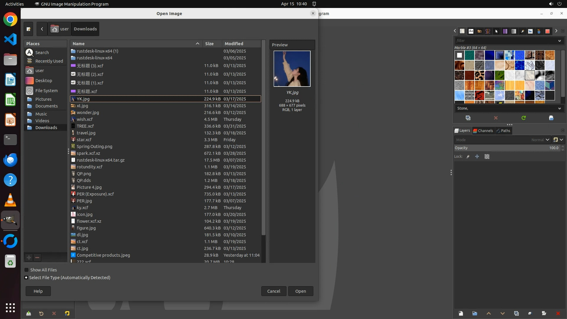The width and height of the screenshot is (567, 319).
Task: Click Open pattern as image icon
Action: coord(551,118)
